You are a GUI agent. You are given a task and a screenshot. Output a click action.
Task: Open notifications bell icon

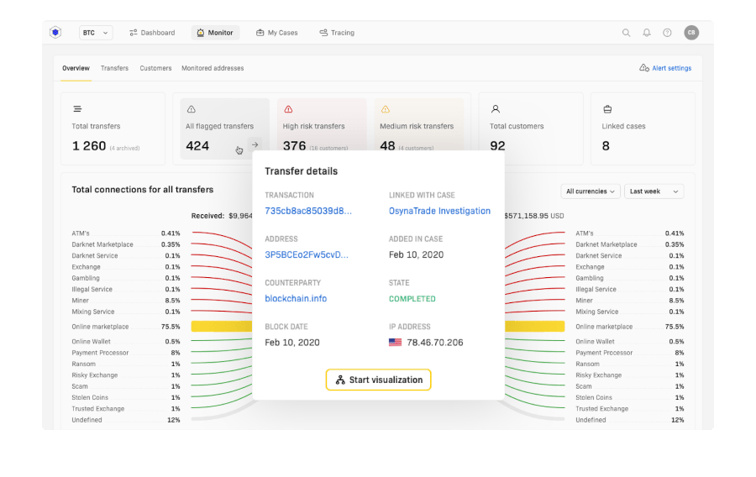coord(647,33)
